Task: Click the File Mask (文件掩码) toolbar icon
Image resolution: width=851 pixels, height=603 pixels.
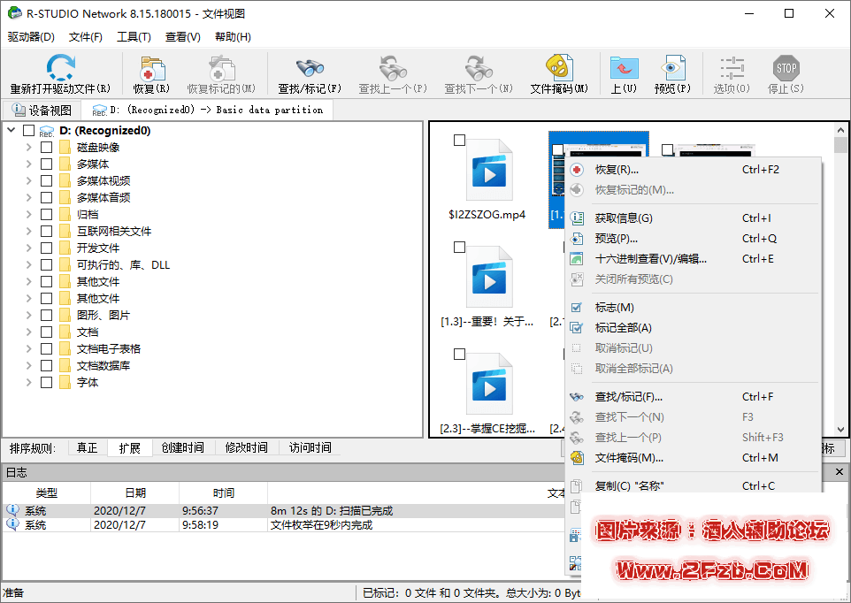Action: [558, 68]
